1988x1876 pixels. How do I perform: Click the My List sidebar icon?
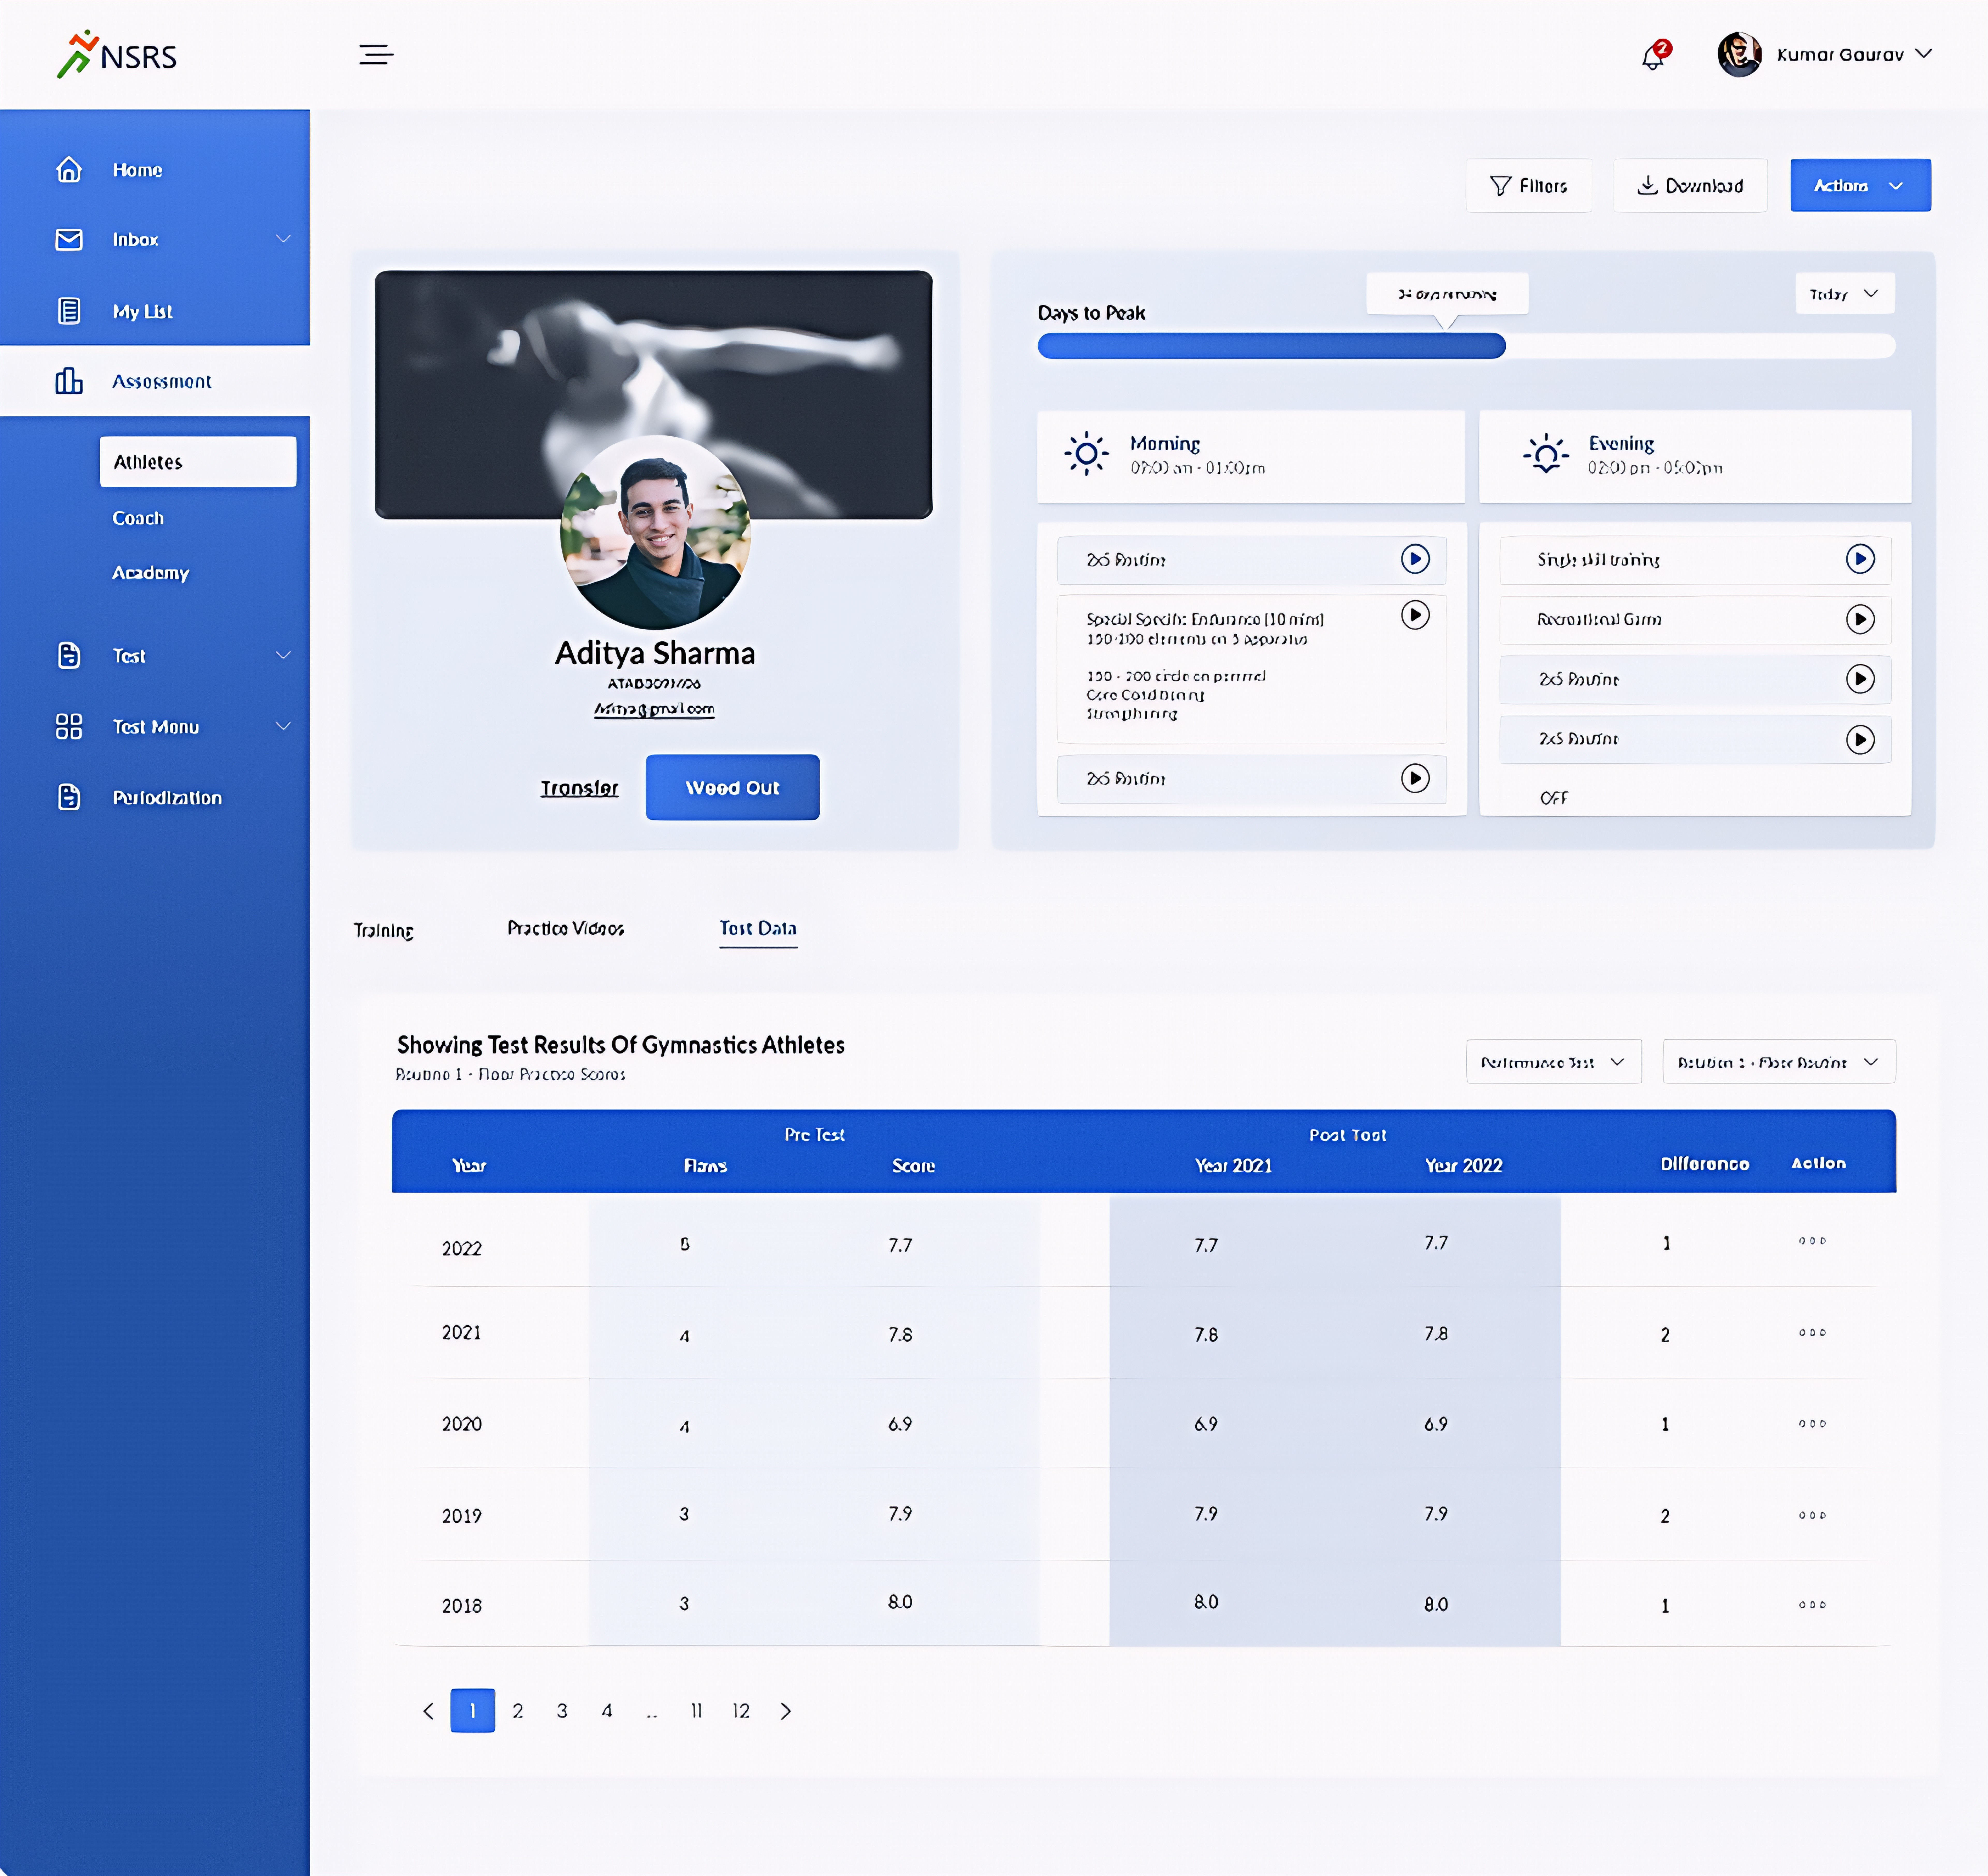(x=69, y=311)
